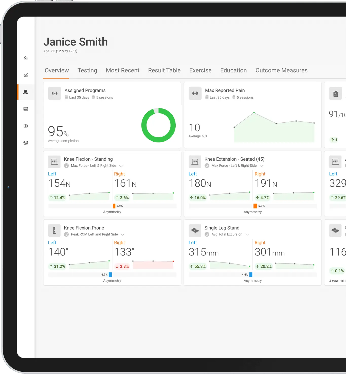
Task: Click the orange asymmetry marker for Knee Flexion Standing
Action: point(114,206)
